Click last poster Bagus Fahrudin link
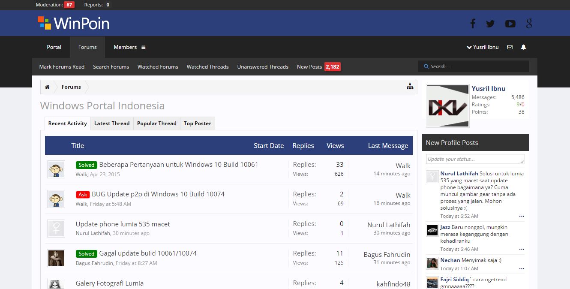 [x=387, y=255]
